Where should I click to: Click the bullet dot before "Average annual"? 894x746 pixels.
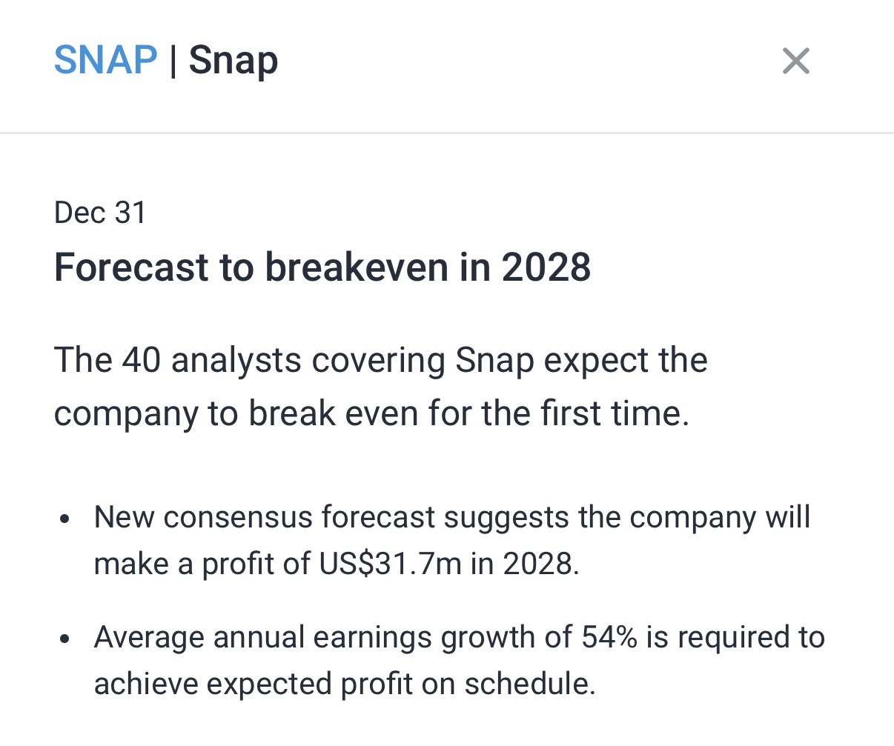[66, 639]
